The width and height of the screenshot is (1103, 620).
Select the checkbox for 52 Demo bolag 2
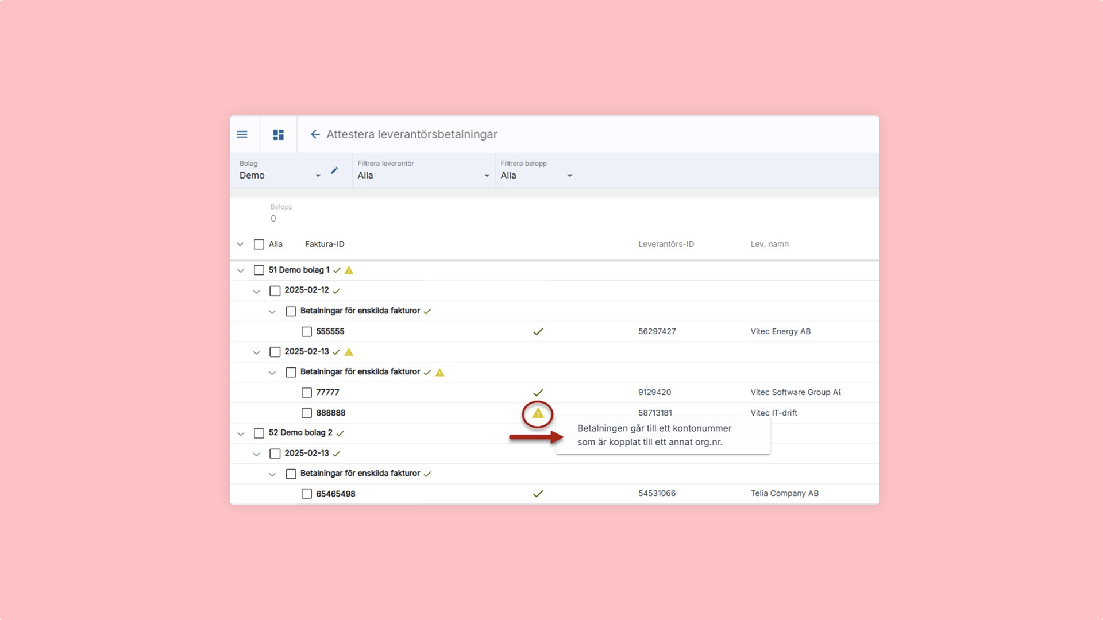pos(259,433)
